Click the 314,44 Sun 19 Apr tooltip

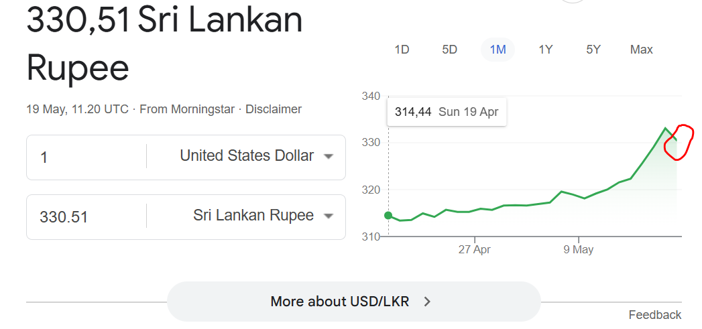tap(447, 112)
